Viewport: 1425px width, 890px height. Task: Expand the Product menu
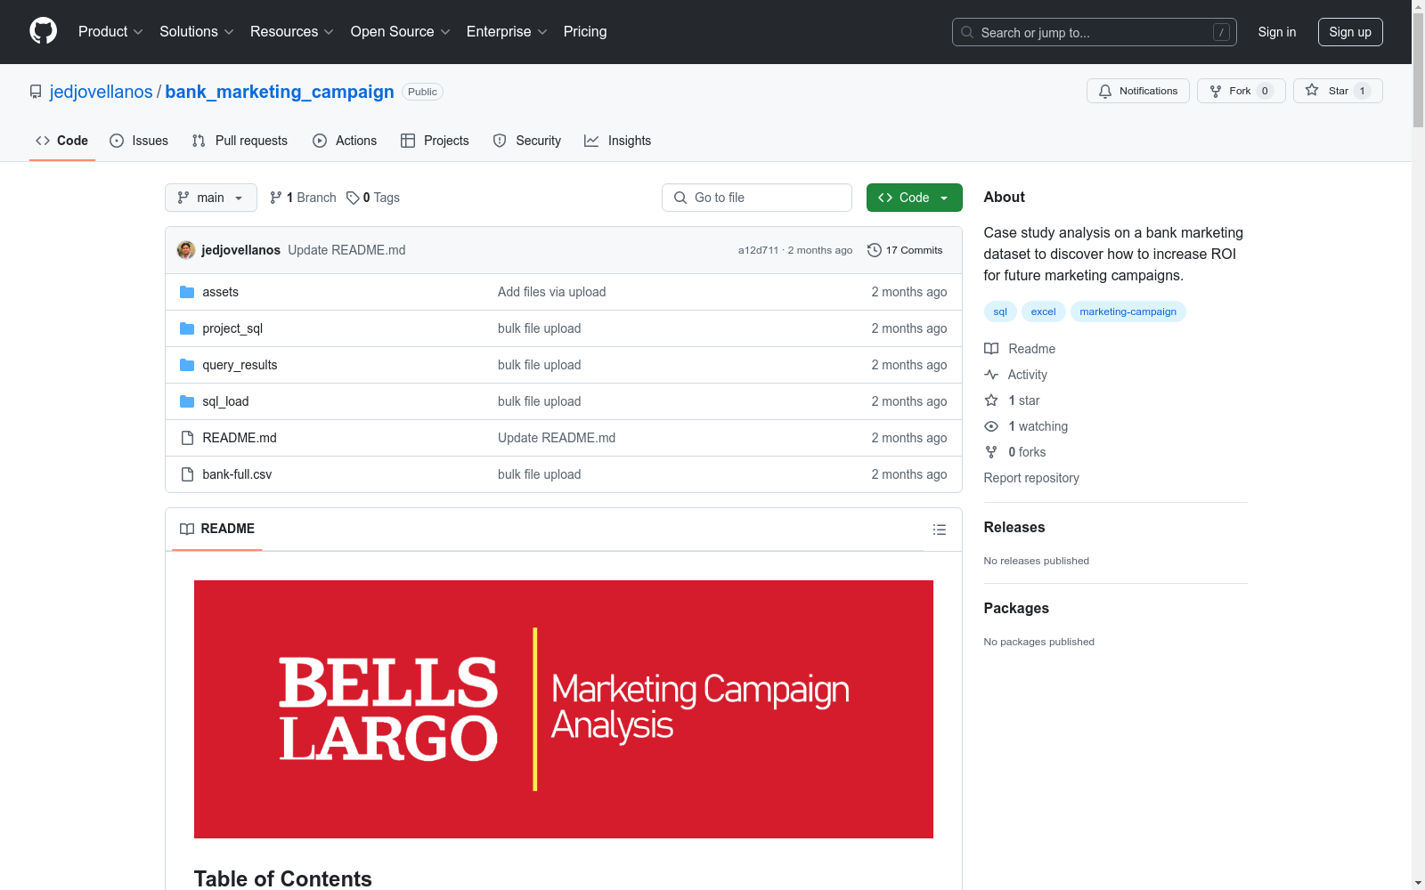point(110,31)
